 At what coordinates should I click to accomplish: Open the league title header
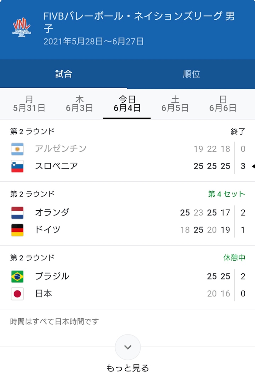(x=139, y=22)
